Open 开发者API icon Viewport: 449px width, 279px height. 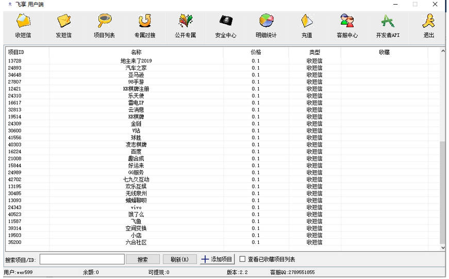click(388, 26)
